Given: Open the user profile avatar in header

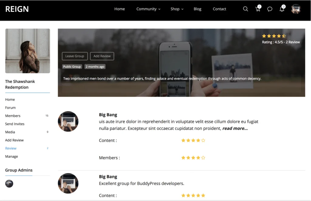Looking at the screenshot, I should (296, 9).
